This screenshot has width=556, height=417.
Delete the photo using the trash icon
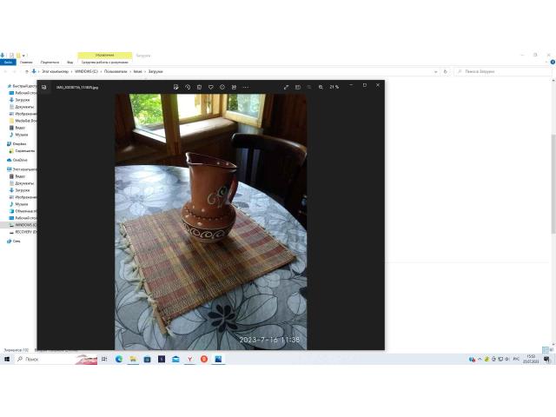pos(199,87)
